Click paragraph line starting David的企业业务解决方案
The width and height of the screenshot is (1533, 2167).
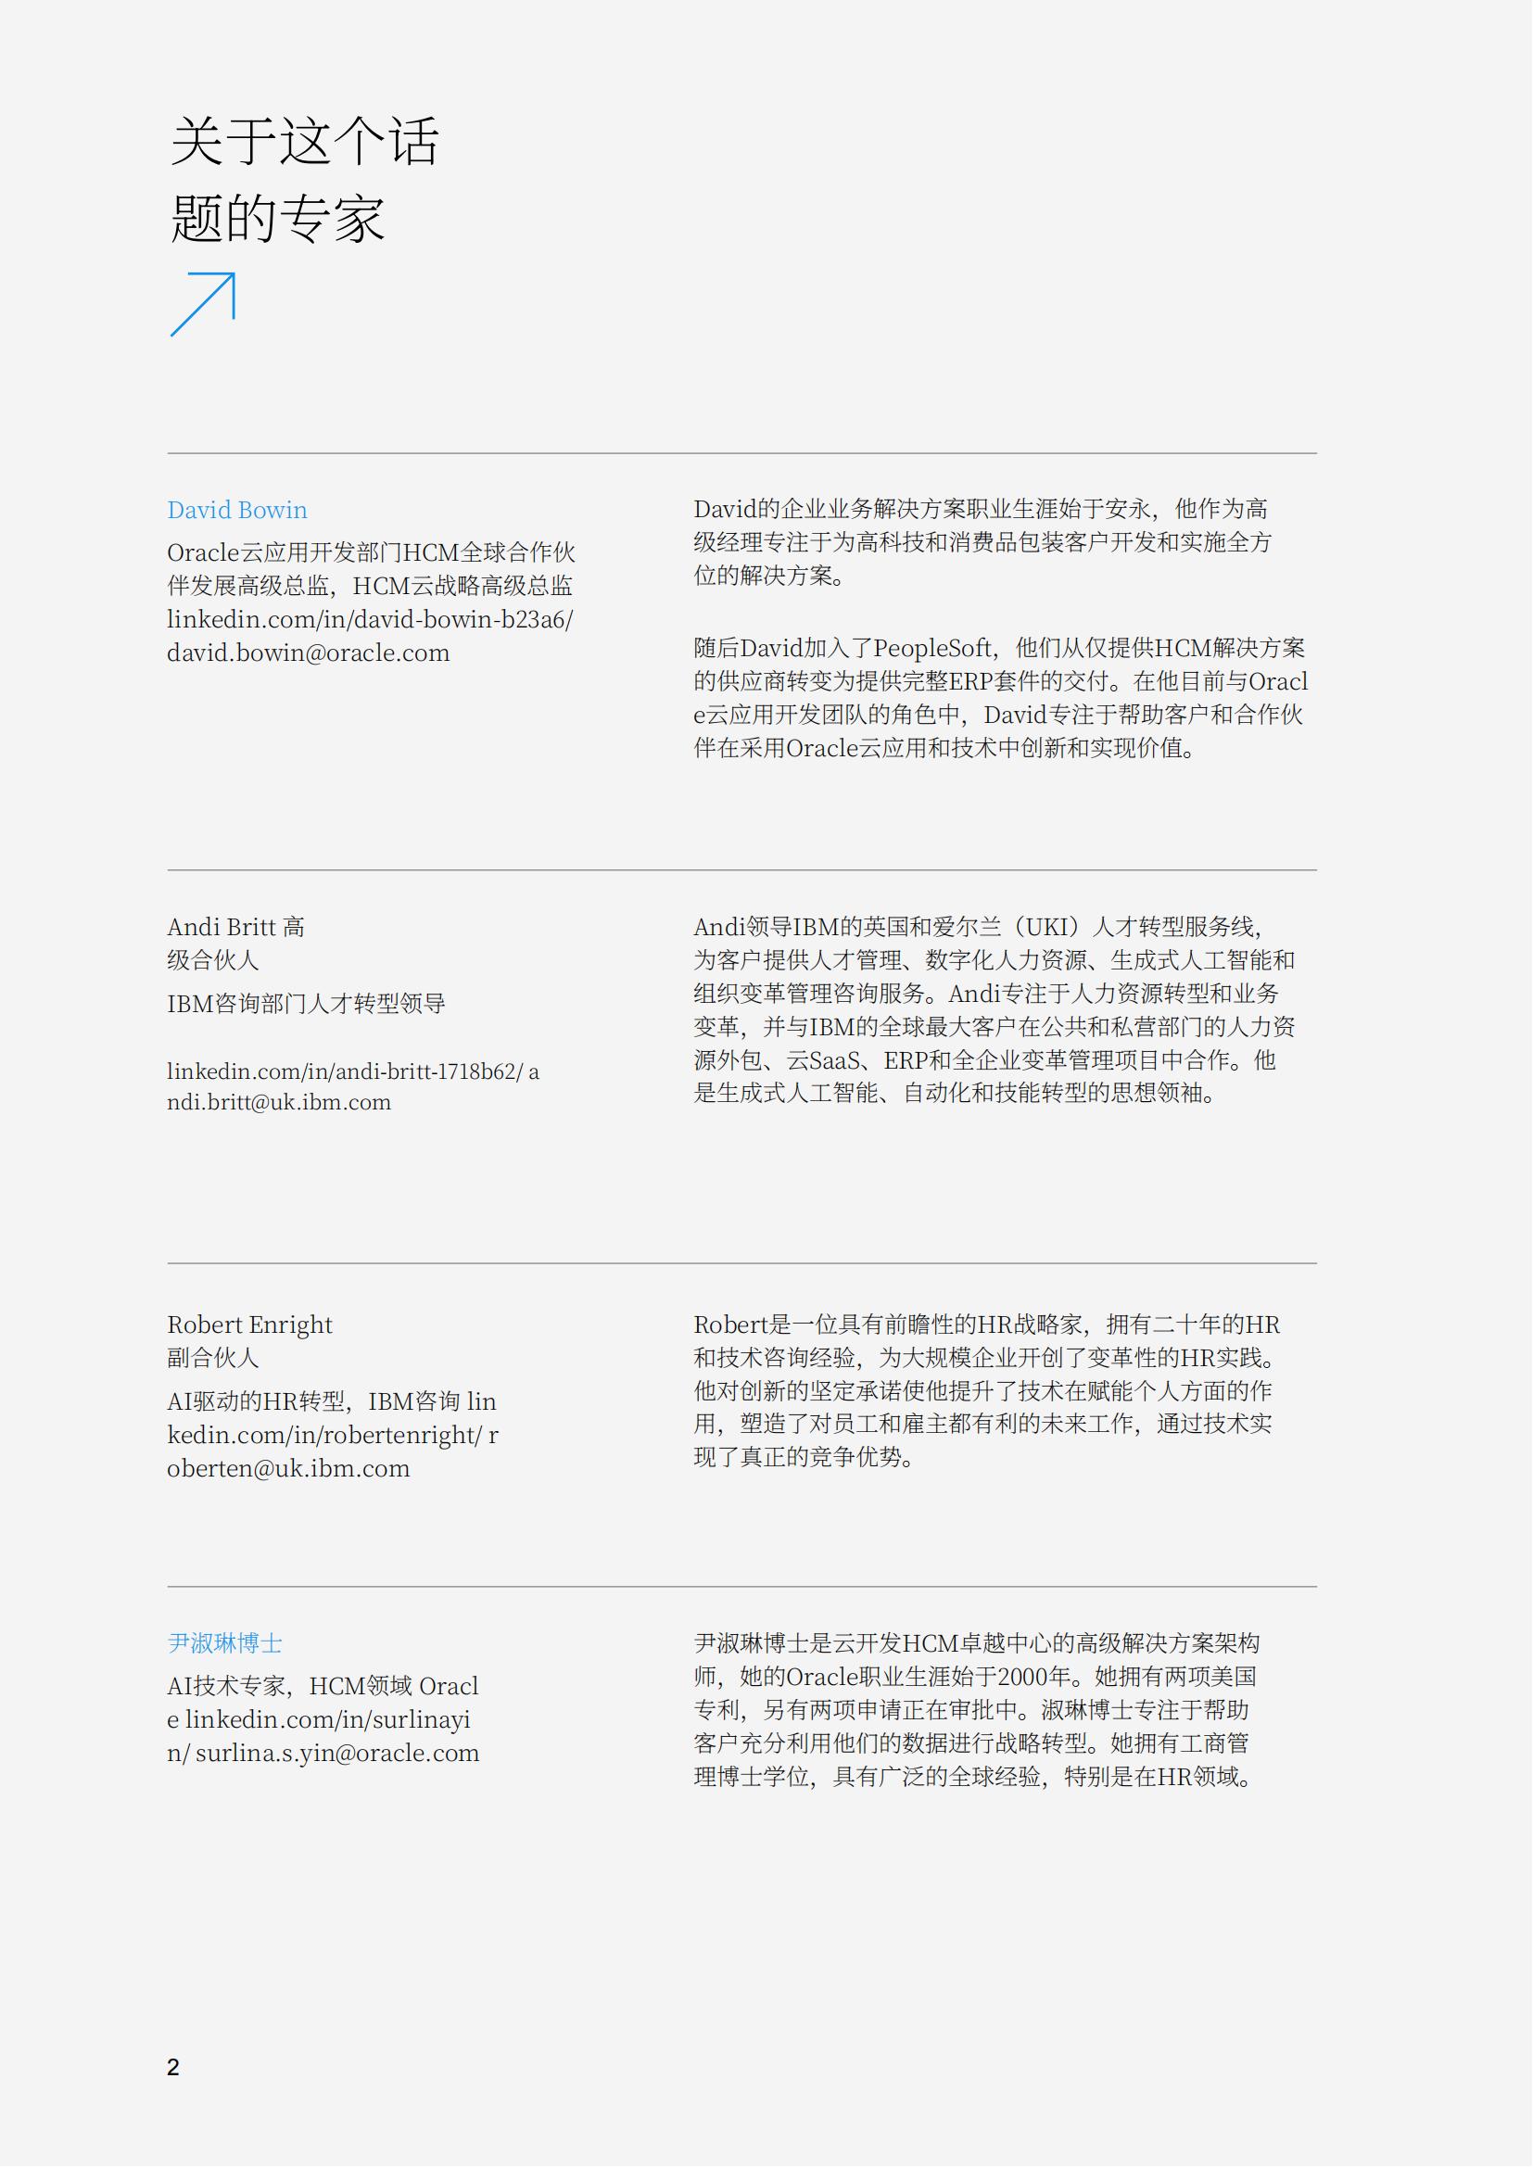coord(981,509)
